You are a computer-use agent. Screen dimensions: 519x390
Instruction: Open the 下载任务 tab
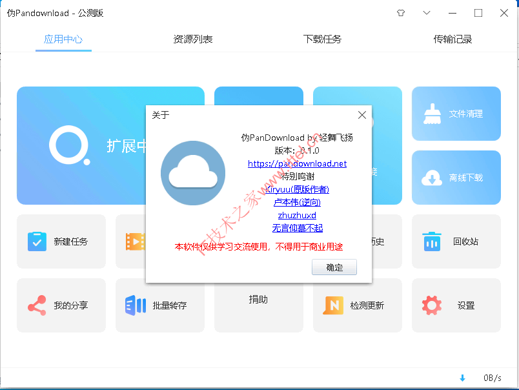tap(322, 39)
